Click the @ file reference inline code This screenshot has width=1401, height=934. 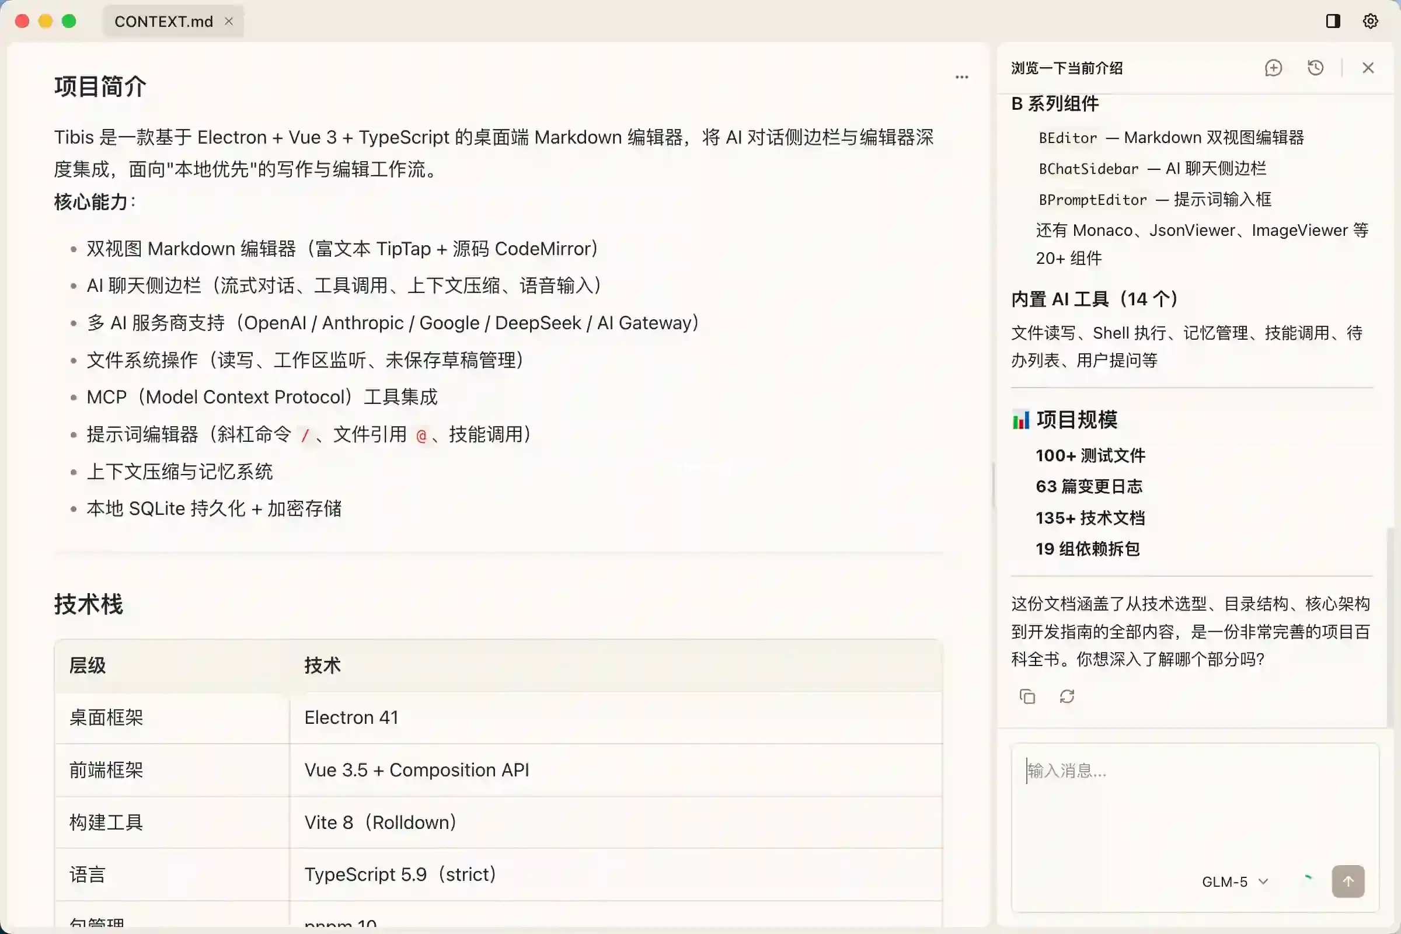click(421, 435)
